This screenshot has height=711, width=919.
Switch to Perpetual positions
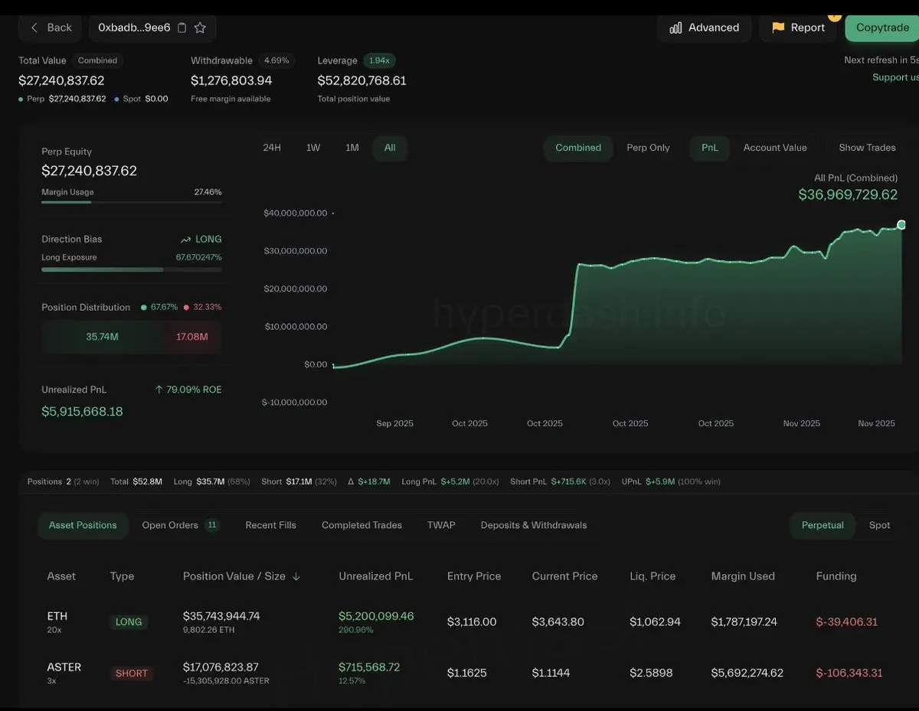pos(823,525)
